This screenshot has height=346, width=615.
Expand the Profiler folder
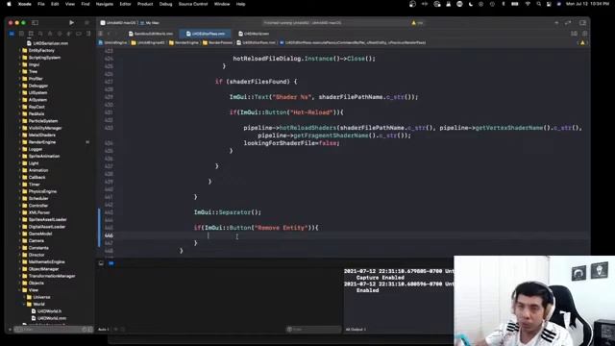[20, 79]
